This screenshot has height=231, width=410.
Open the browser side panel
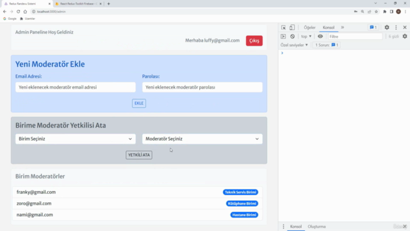[x=391, y=12]
